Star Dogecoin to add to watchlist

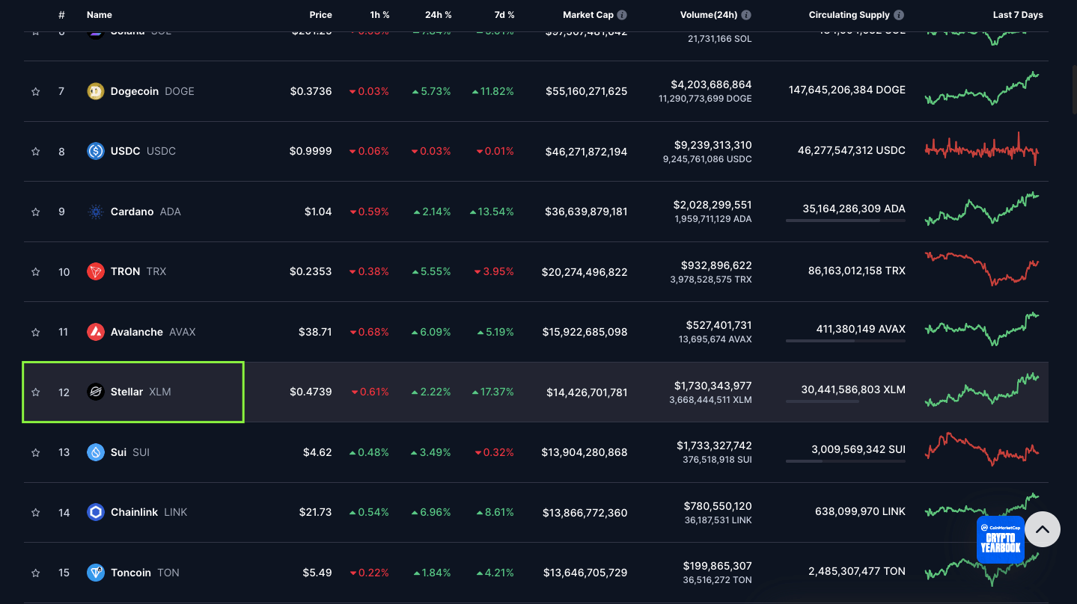tap(35, 91)
